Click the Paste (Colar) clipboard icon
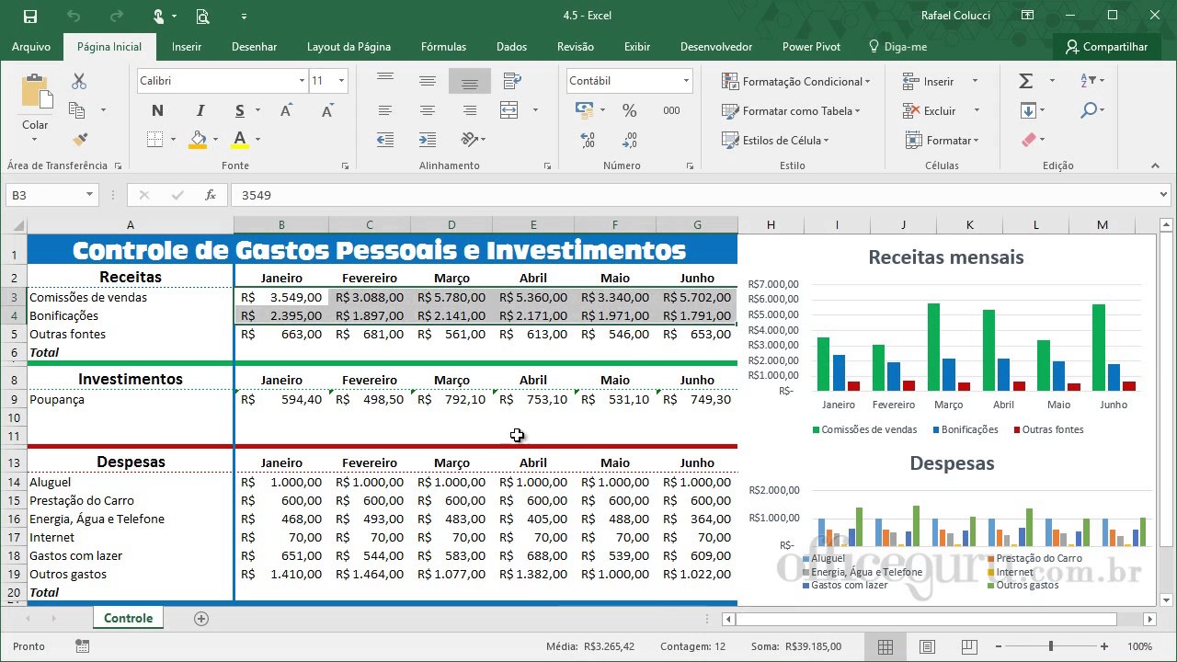Screen dimensions: 1177x662 coord(35,92)
